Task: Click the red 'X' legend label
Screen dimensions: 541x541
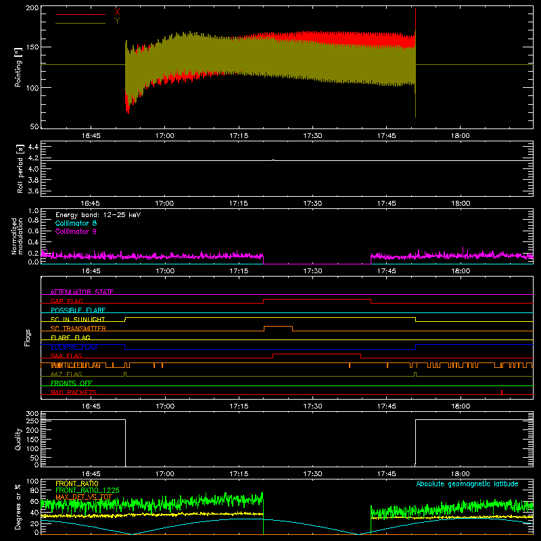Action: coord(117,12)
